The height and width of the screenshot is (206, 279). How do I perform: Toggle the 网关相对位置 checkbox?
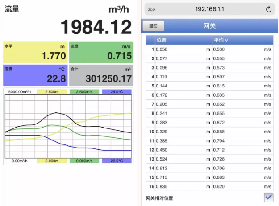(x=268, y=197)
